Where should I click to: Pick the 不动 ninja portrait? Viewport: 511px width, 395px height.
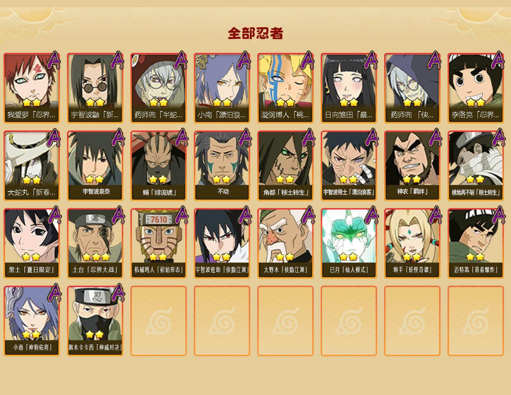pos(222,166)
